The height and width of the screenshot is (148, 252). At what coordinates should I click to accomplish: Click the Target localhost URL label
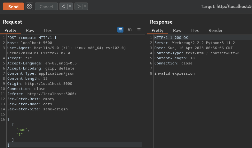click(x=226, y=7)
